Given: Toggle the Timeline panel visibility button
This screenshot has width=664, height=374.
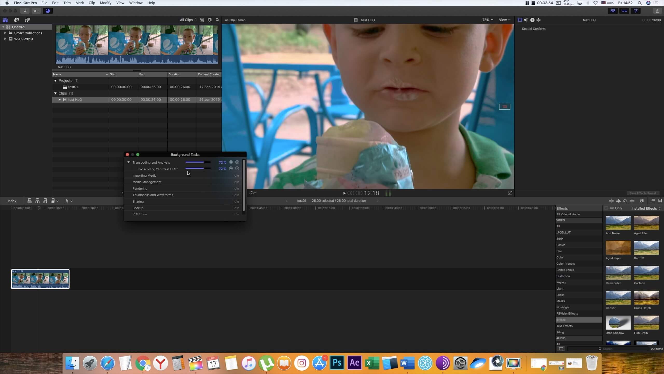Looking at the screenshot, I should [624, 11].
